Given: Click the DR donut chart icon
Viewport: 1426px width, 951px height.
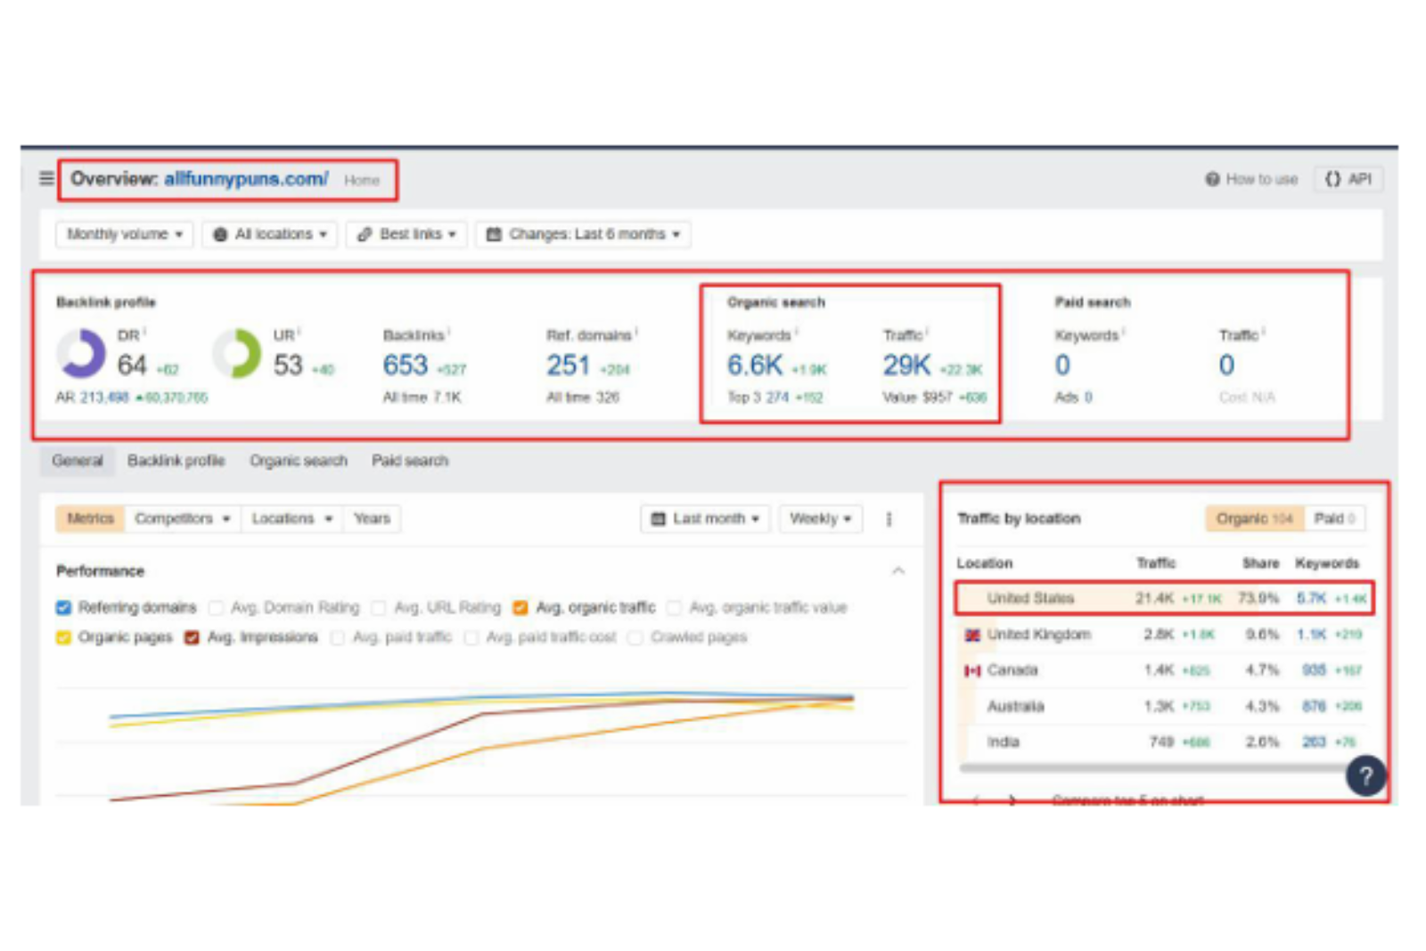Looking at the screenshot, I should point(81,354).
